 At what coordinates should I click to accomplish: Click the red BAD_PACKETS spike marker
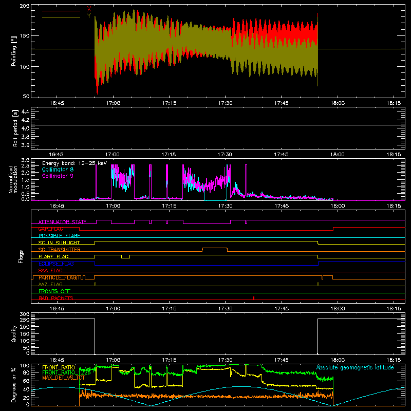254,298
